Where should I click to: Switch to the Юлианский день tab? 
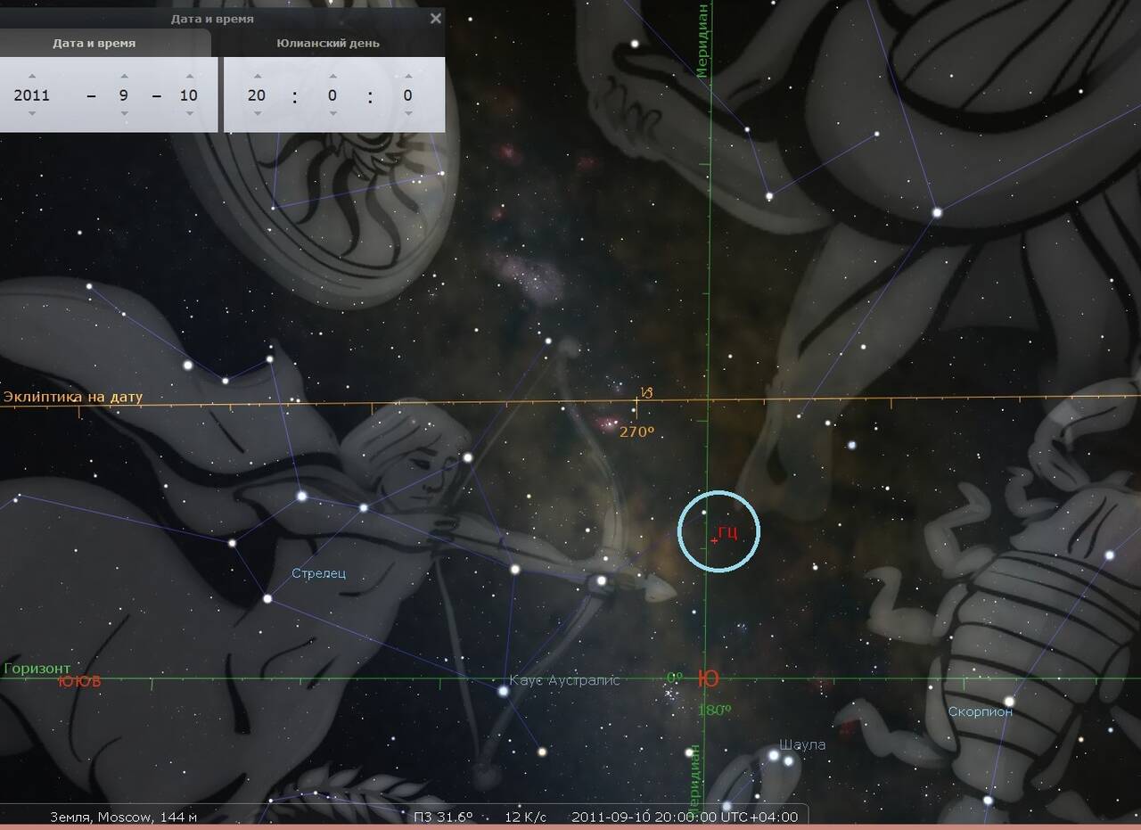coord(327,43)
